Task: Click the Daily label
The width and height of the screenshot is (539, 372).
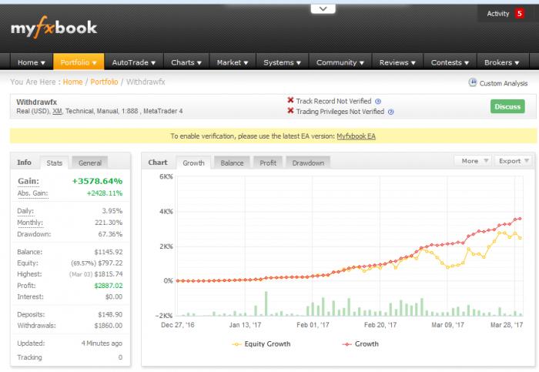Action: 25,211
